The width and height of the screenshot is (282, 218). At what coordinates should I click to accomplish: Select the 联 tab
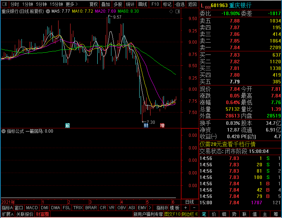point(244,214)
